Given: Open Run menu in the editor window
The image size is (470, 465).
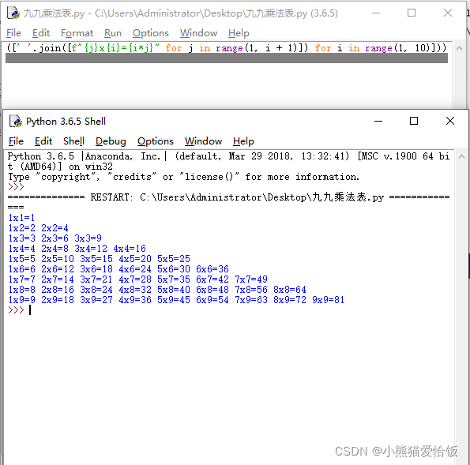Looking at the screenshot, I should click(x=113, y=33).
